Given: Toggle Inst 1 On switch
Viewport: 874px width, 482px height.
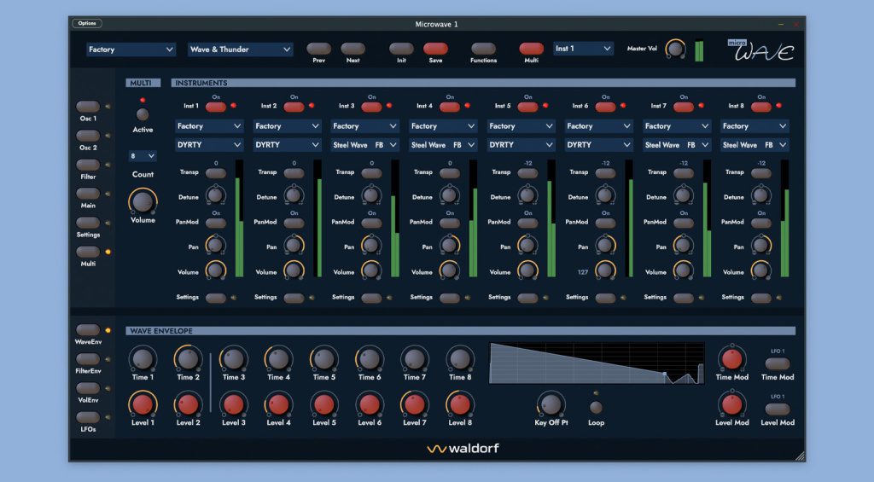Looking at the screenshot, I should [x=216, y=107].
